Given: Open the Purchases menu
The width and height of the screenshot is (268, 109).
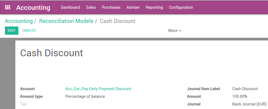Looking at the screenshot, I should (x=111, y=7).
